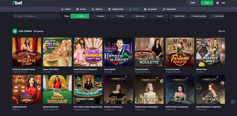Select the Trending filter
Image resolution: width=237 pixels, height=116 pixels.
pyautogui.click(x=119, y=16)
